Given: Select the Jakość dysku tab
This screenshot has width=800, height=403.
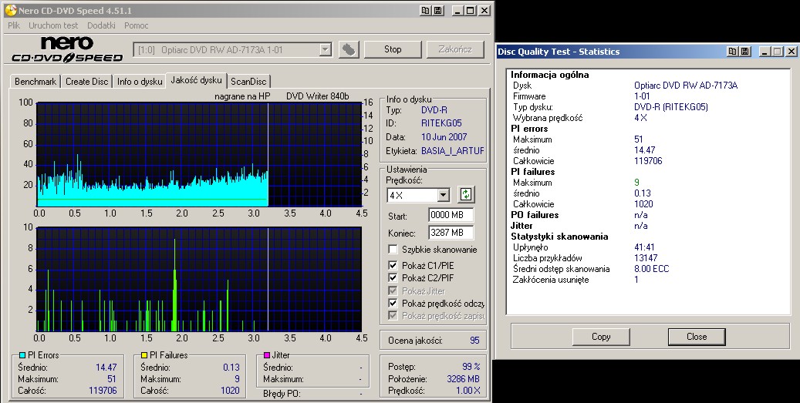Looking at the screenshot, I should (197, 80).
